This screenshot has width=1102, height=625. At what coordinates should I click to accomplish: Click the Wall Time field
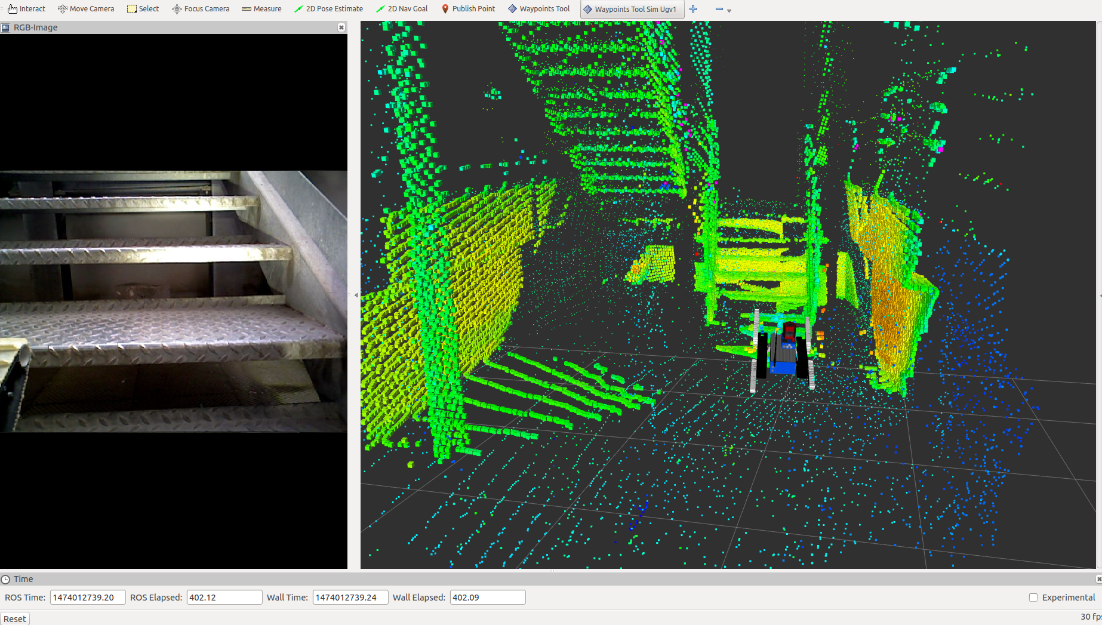point(350,598)
